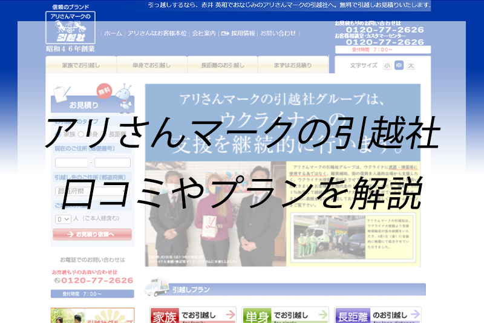Click arrow icon on 単身 plan card

(x=323, y=315)
